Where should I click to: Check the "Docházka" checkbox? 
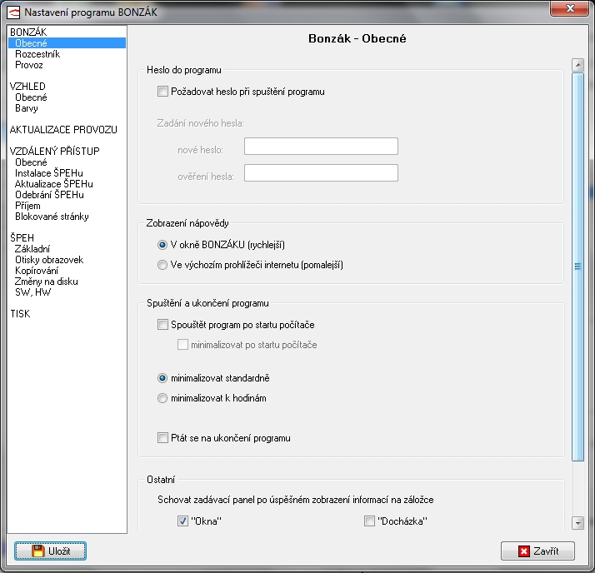point(370,521)
